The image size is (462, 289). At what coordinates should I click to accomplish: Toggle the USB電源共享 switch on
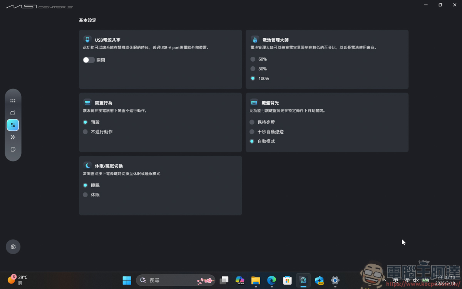89,60
